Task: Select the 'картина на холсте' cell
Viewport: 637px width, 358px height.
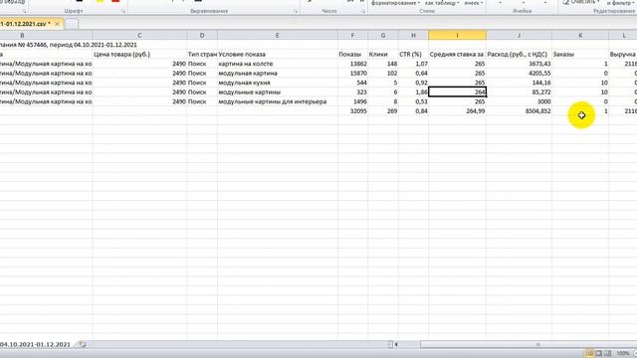Action: click(278, 64)
